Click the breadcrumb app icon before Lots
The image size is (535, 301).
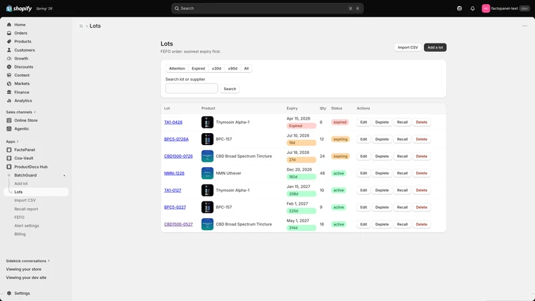click(81, 26)
